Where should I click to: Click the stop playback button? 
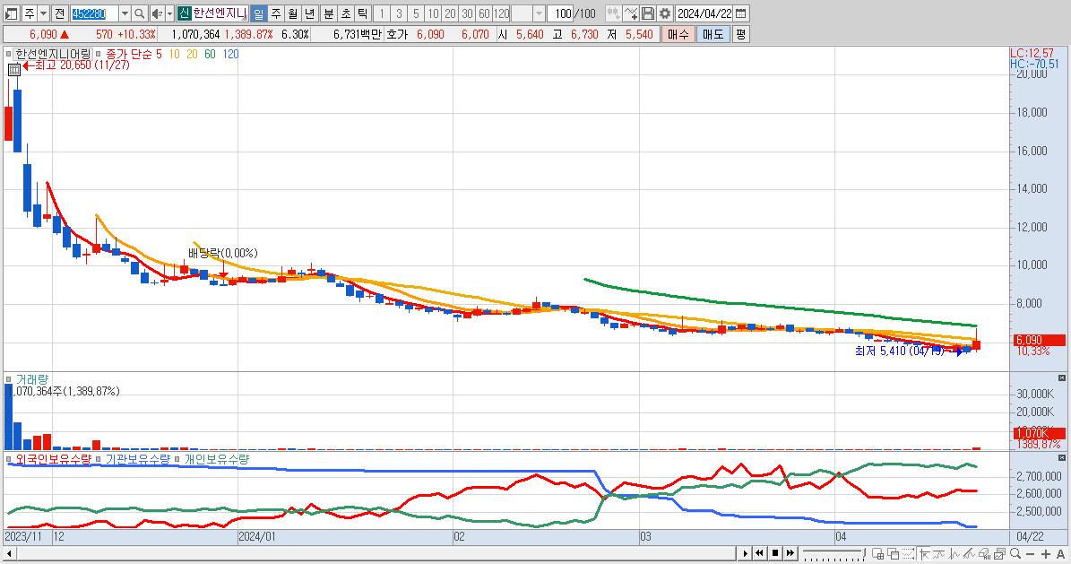click(775, 553)
